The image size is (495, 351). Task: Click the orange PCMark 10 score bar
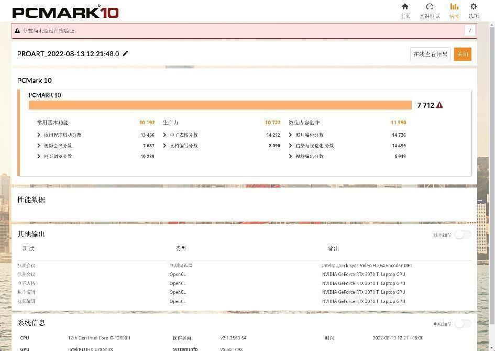click(220, 105)
